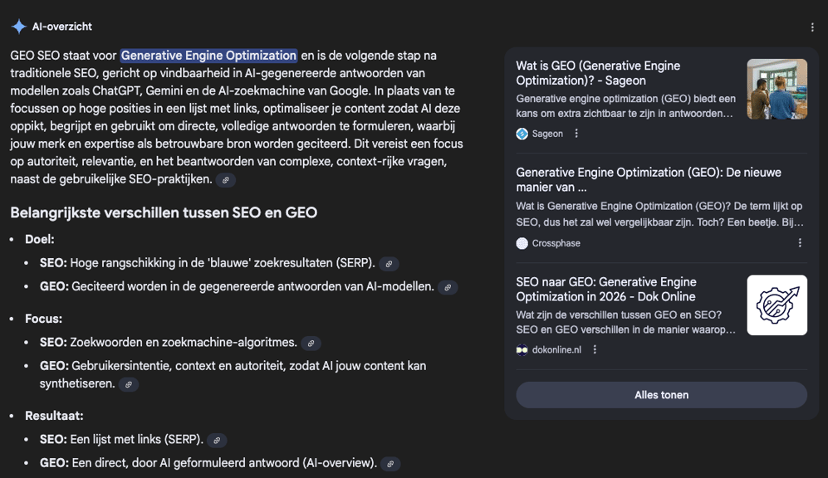Open three-dot menu next to dokonline.nl
This screenshot has width=828, height=478.
(595, 349)
